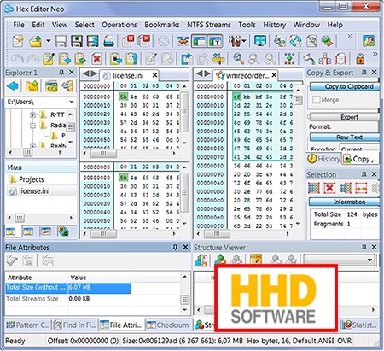Image resolution: width=384 pixels, height=351 pixels.
Task: Click horizontal scrollbar thumb under Explorer file list
Action: pos(20,219)
